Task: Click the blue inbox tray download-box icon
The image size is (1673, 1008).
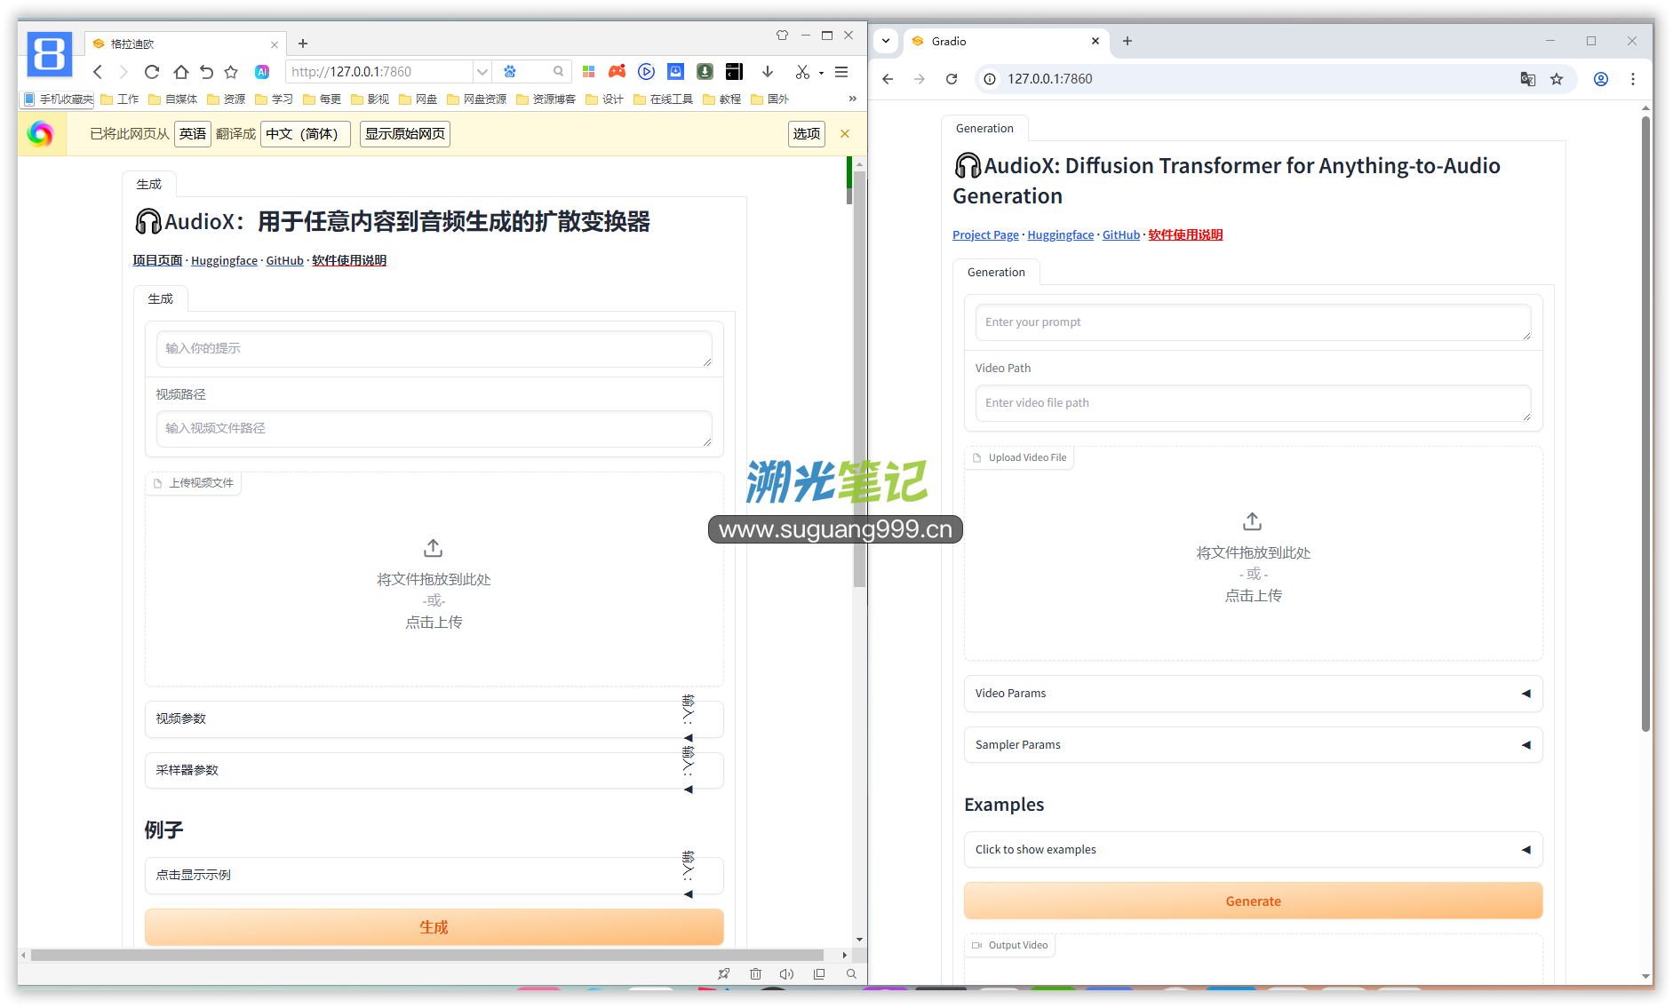Action: click(675, 71)
